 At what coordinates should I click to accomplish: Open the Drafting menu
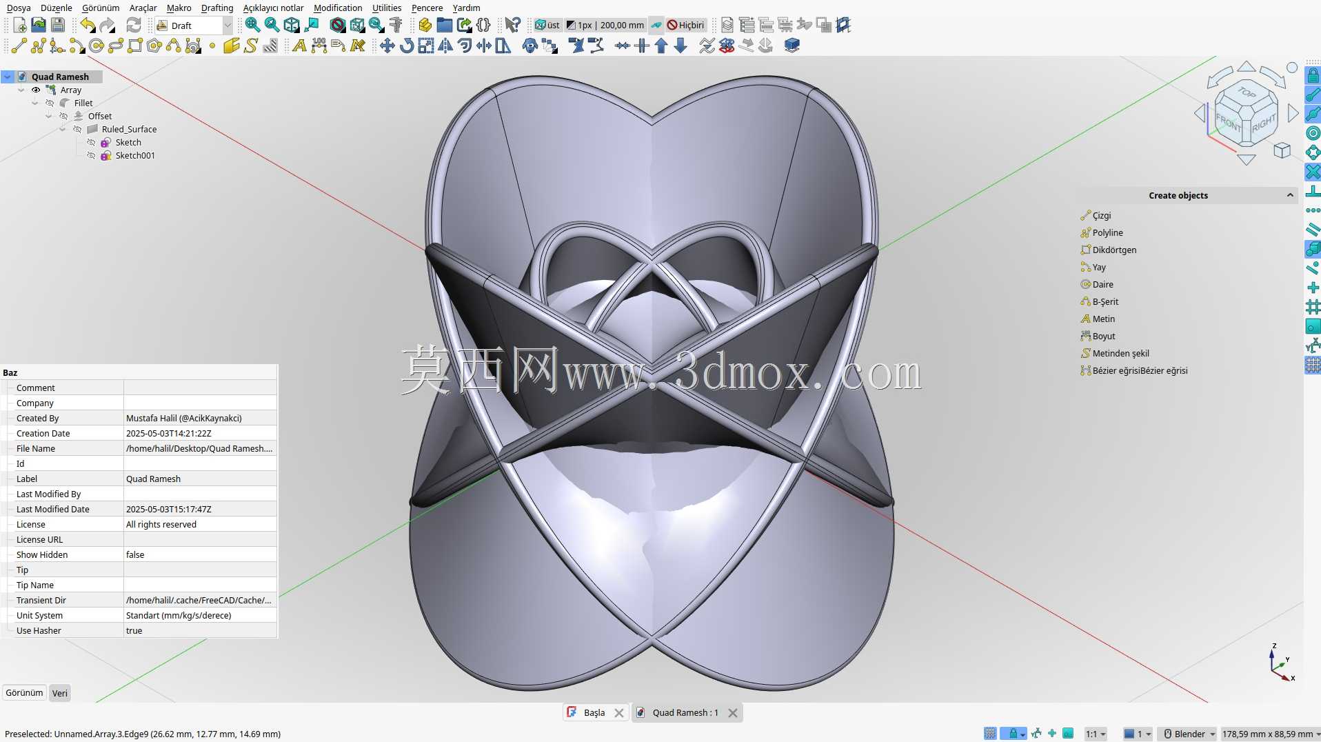pyautogui.click(x=217, y=8)
